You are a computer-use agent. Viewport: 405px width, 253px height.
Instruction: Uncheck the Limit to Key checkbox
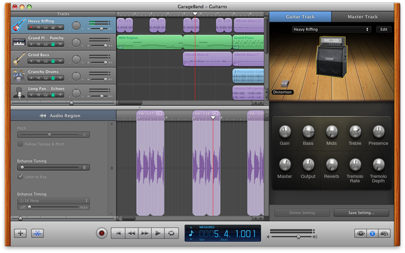tap(20, 177)
